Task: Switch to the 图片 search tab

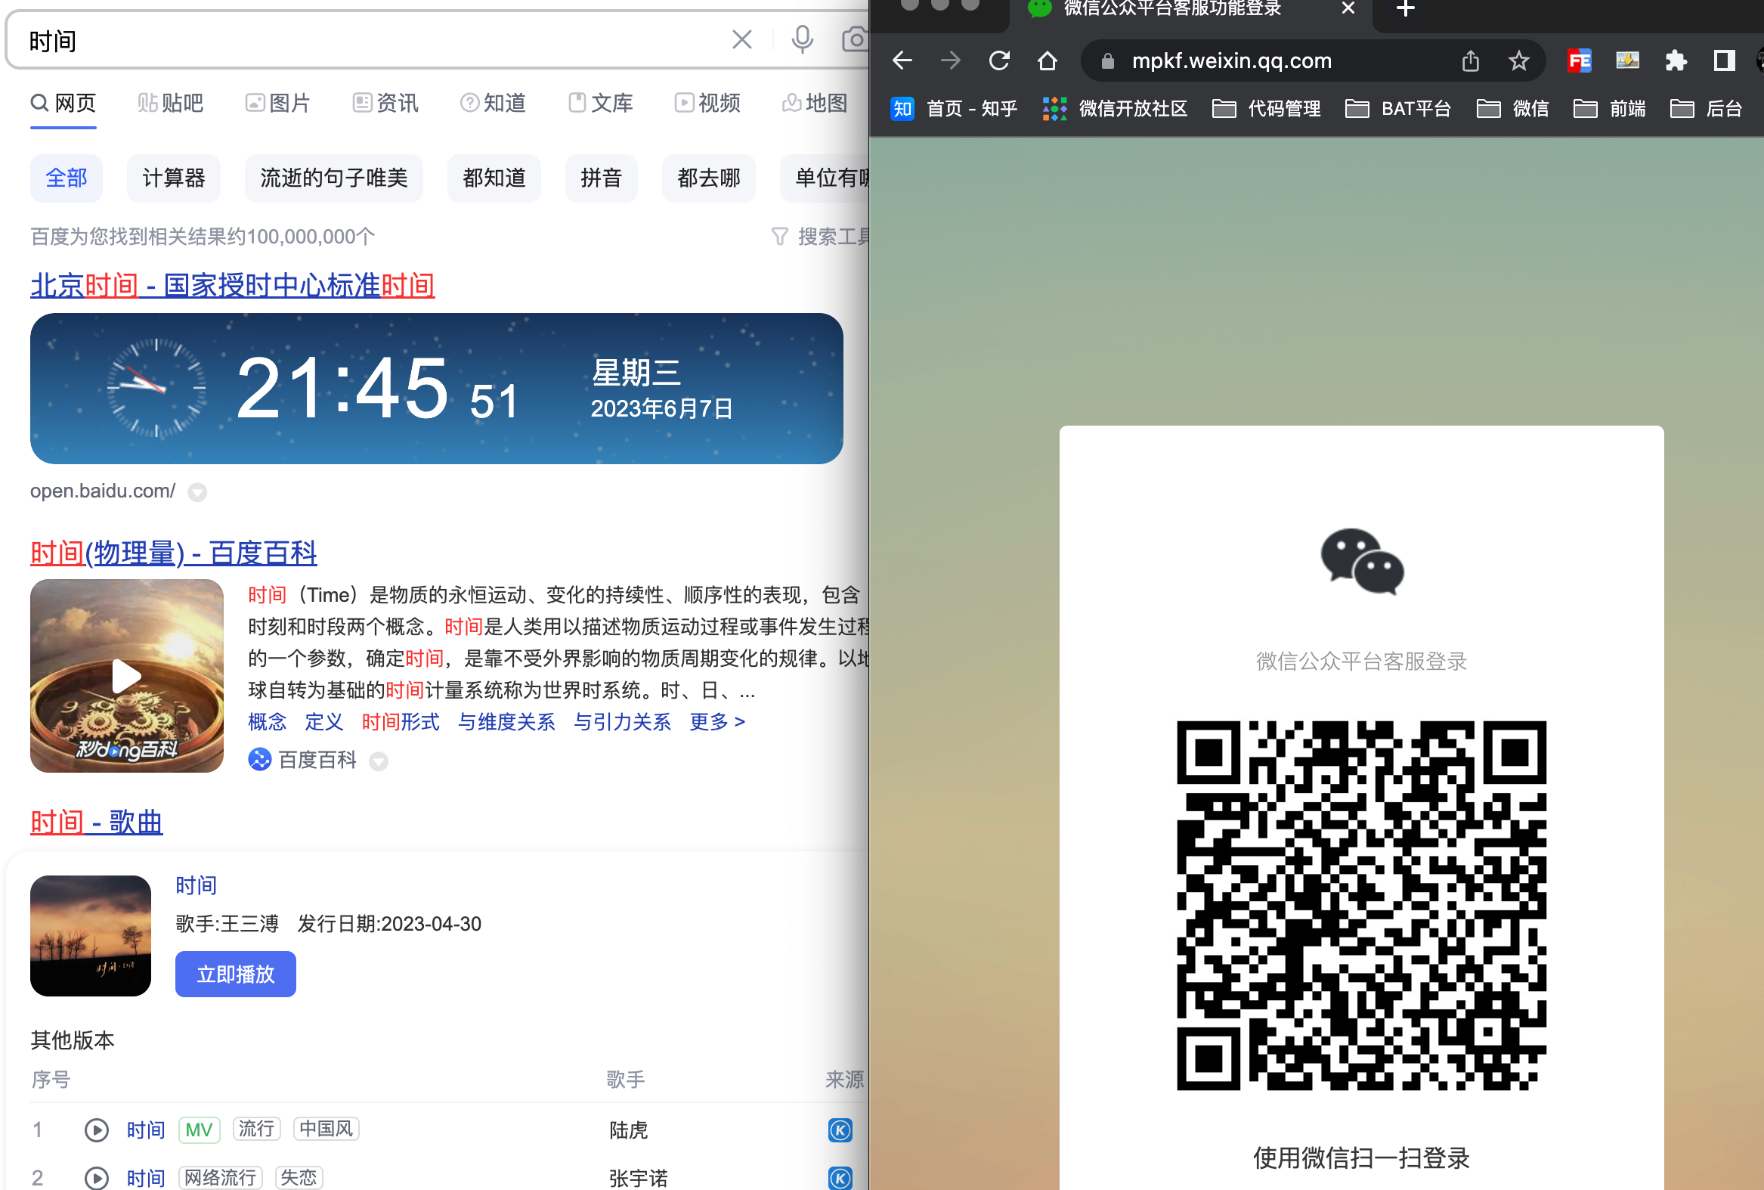Action: [x=277, y=103]
